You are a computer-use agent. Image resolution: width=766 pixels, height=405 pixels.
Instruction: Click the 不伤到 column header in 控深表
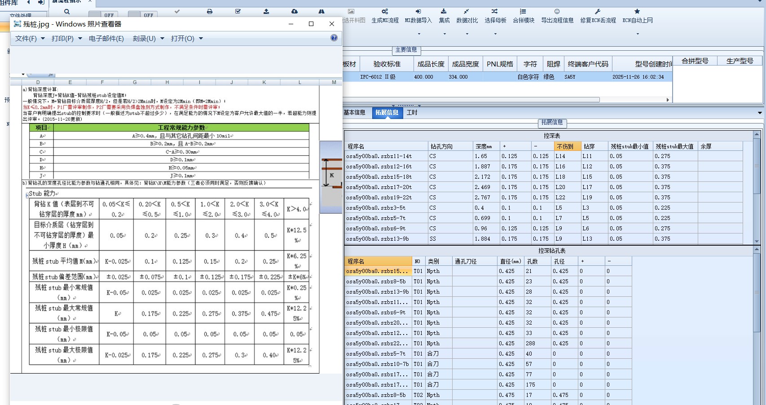567,146
